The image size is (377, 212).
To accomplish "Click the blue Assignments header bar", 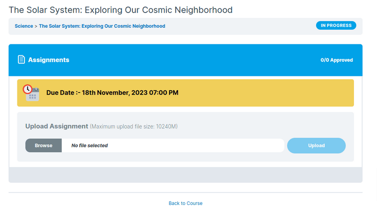I will coord(188,60).
